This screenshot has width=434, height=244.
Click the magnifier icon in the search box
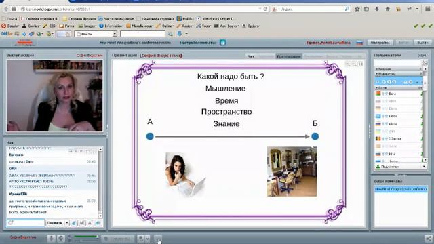[x=347, y=9]
